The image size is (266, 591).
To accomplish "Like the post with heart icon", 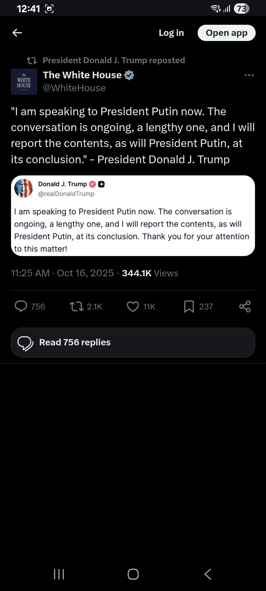I will (133, 306).
